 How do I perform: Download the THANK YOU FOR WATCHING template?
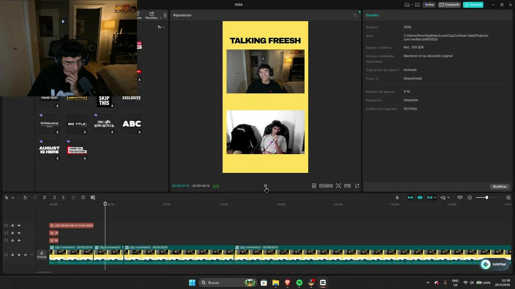point(85,158)
